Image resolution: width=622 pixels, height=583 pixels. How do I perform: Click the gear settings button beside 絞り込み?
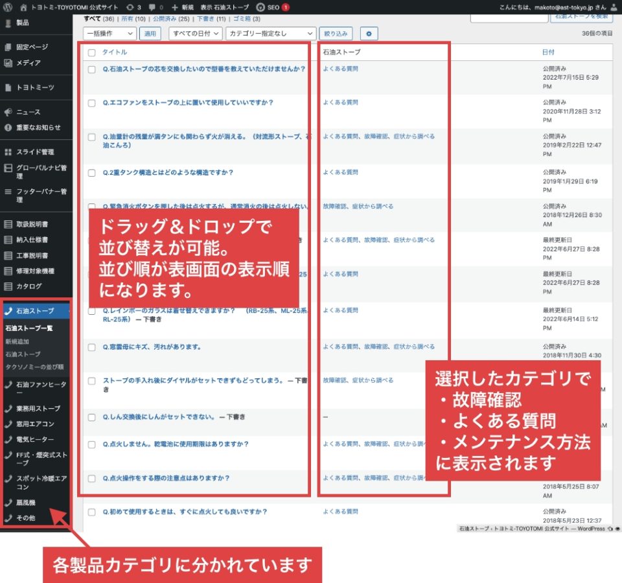(369, 34)
